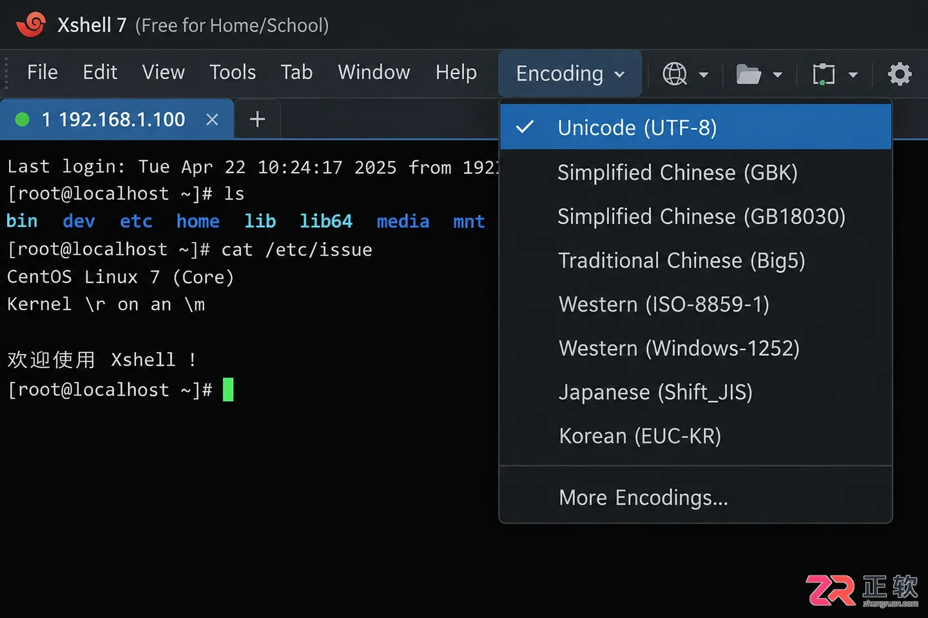Screen dimensions: 928x618
Task: Click green connection status dot on tab
Action: 23,120
